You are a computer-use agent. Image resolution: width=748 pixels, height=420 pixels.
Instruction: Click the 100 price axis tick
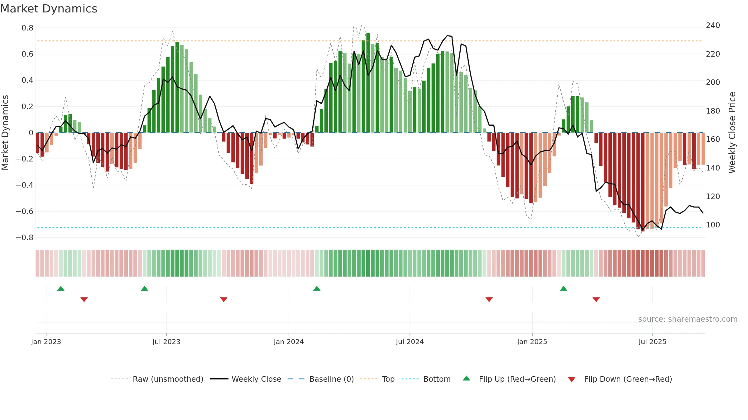[713, 225]
